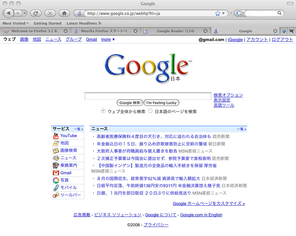Select the active Google tab
Image resolution: width=296 pixels, height=236 pixels.
tap(245, 31)
